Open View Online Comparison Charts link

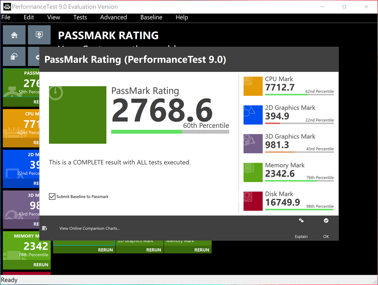89,229
